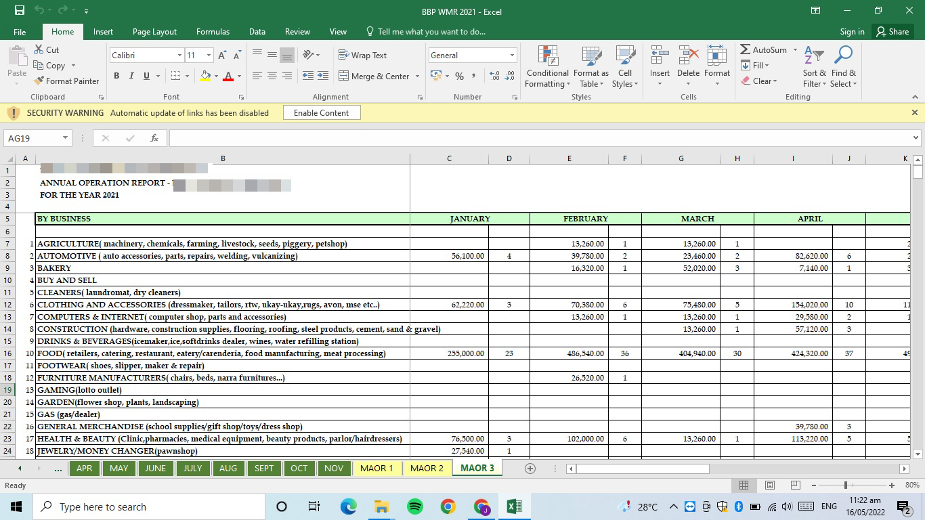Open the AutoSum dropdown arrow
The image size is (925, 520).
pos(796,50)
